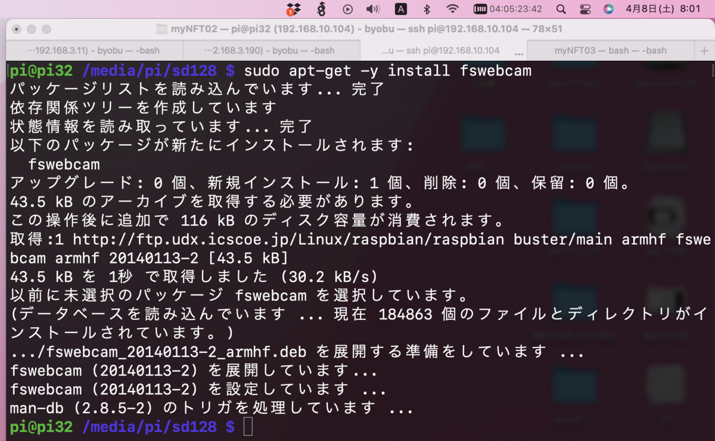Open the Wi-Fi menu bar icon
Viewport: 715px width, 441px height.
[453, 10]
